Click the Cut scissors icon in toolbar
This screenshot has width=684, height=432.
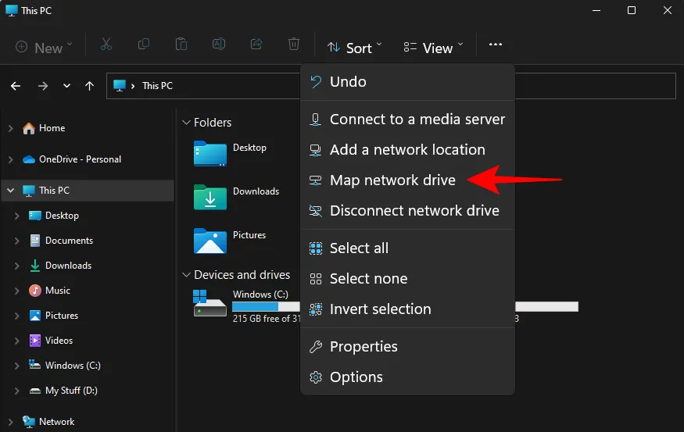[106, 45]
